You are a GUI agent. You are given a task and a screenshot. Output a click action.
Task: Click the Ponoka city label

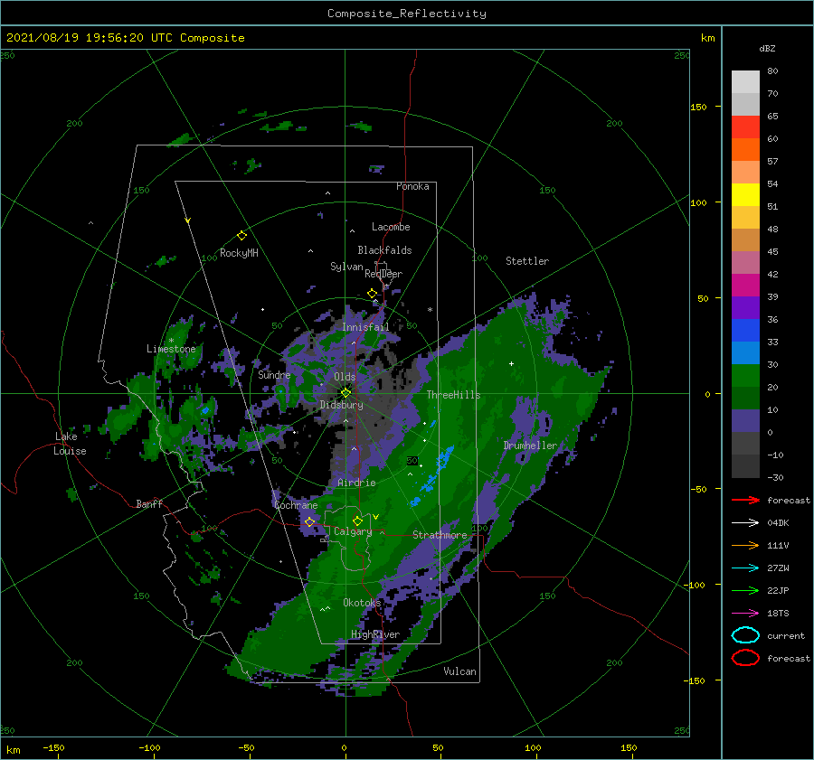[412, 186]
